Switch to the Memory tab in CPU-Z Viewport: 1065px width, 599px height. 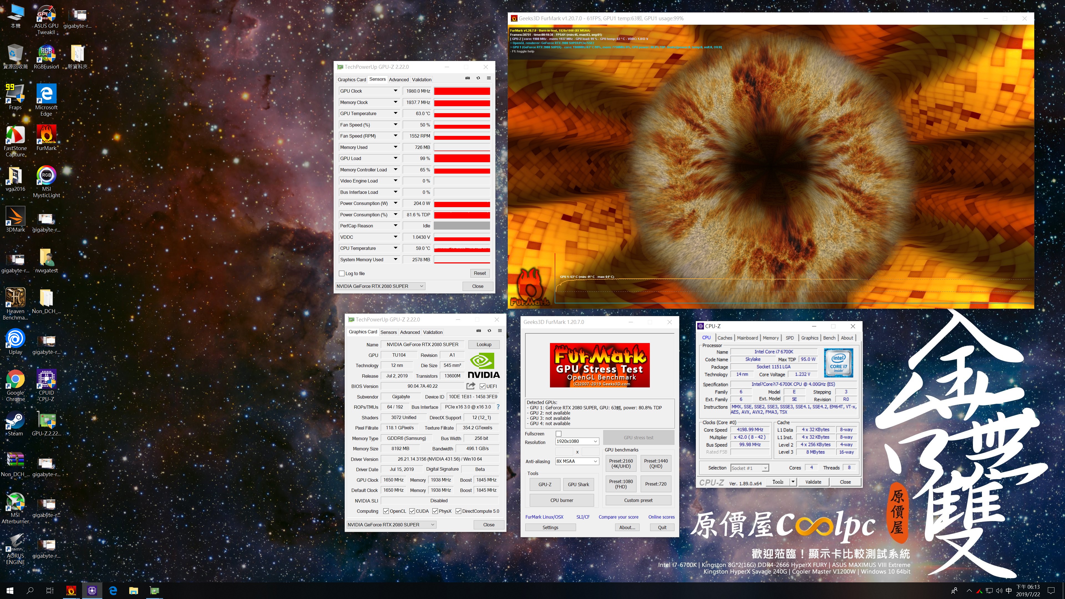(771, 338)
